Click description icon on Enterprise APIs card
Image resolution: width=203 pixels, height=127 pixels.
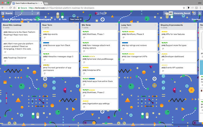coord(84,73)
